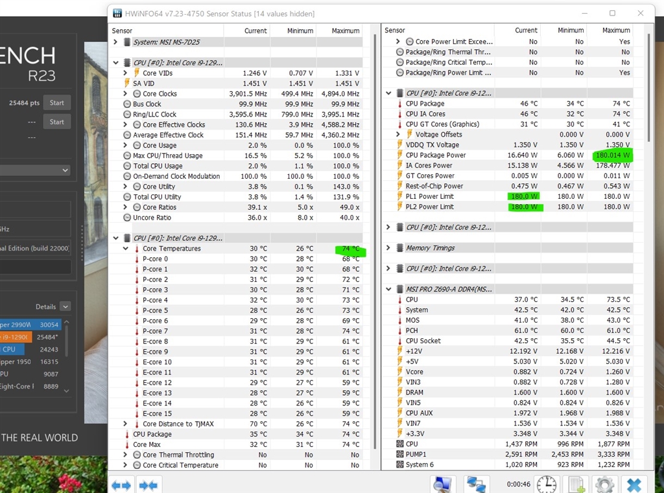
Task: Click the chip icon beside Memory Timings
Action: (x=399, y=248)
